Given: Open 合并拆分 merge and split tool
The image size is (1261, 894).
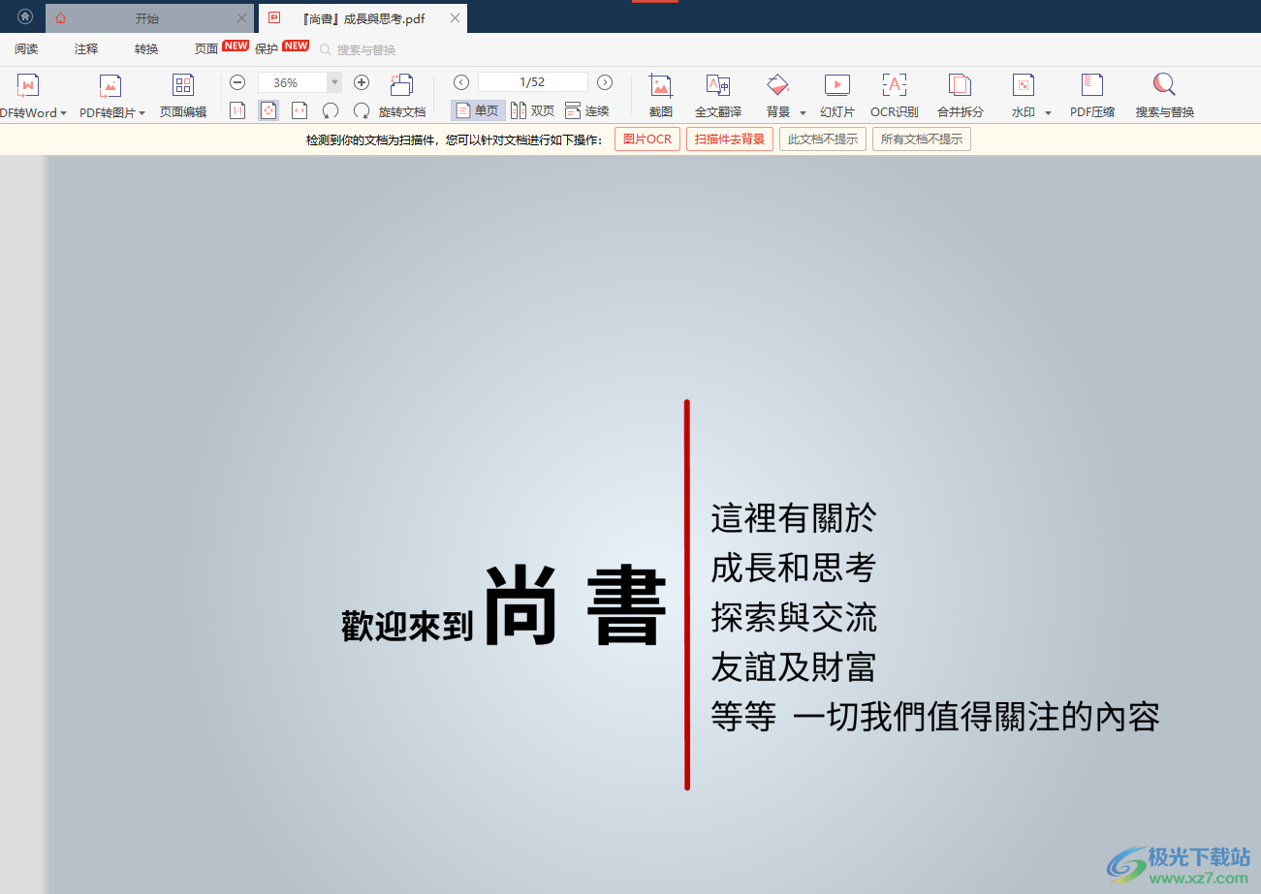Looking at the screenshot, I should [x=961, y=96].
